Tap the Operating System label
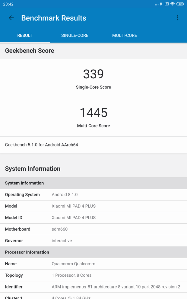Viewport: 187px width, 299px height. coord(22,195)
